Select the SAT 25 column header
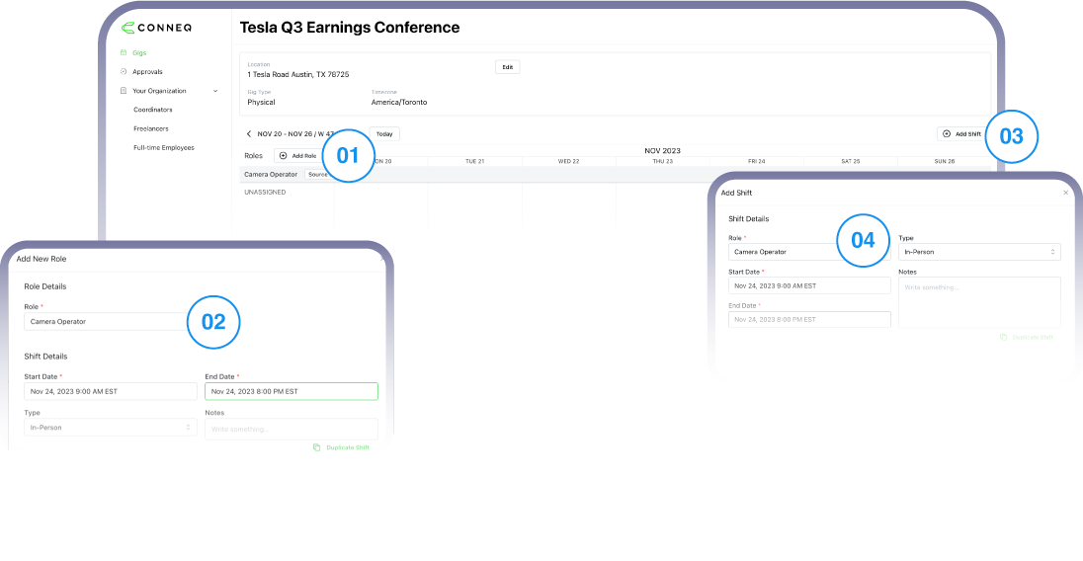 click(x=850, y=161)
